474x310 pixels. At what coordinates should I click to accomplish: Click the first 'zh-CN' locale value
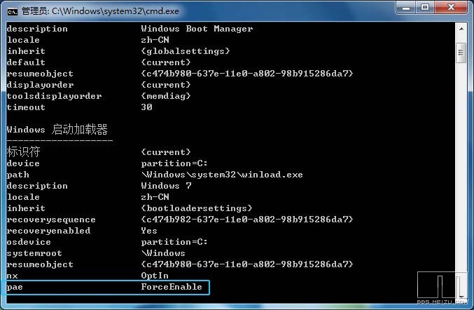pos(155,40)
